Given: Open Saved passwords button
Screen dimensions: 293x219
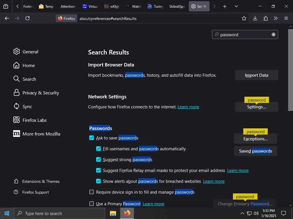Looking at the screenshot, I should coord(255,151).
